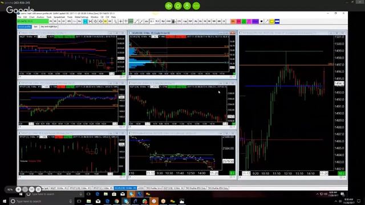Open the Help menu
Image resolution: width=365 pixels, height=205 pixels.
click(x=113, y=17)
